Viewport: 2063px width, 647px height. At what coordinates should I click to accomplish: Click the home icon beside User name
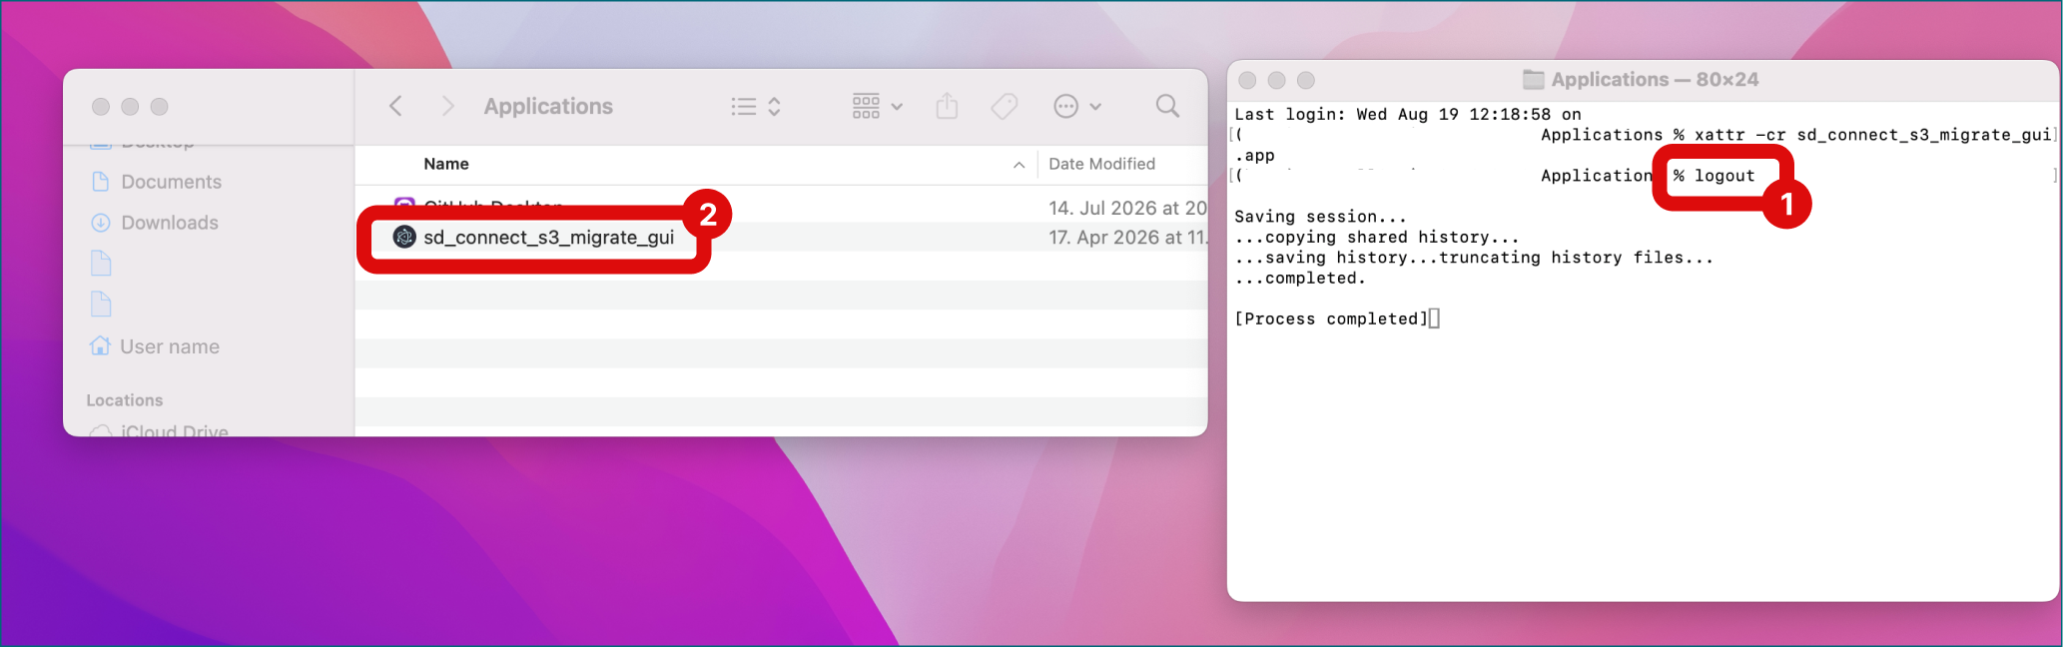(x=100, y=345)
